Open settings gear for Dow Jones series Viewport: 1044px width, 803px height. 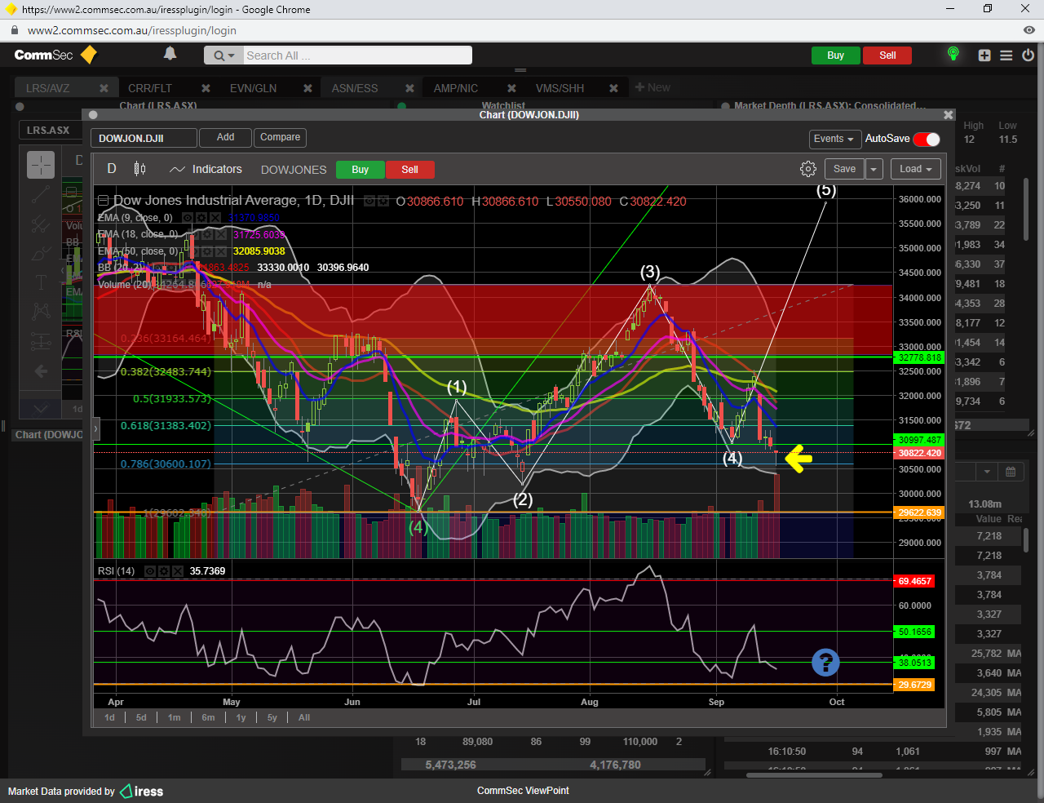[x=382, y=201]
